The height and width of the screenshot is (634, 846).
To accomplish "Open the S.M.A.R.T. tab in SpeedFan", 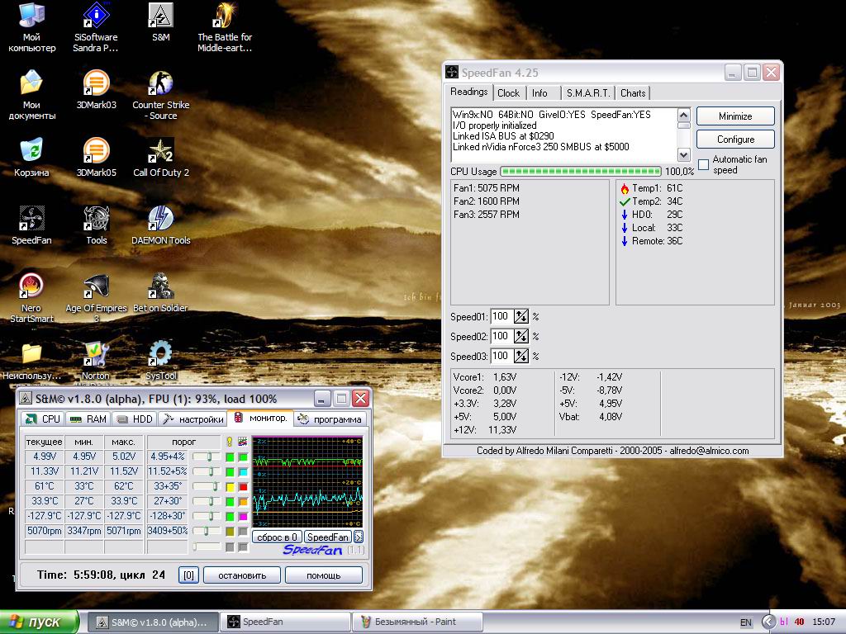I will pos(587,92).
